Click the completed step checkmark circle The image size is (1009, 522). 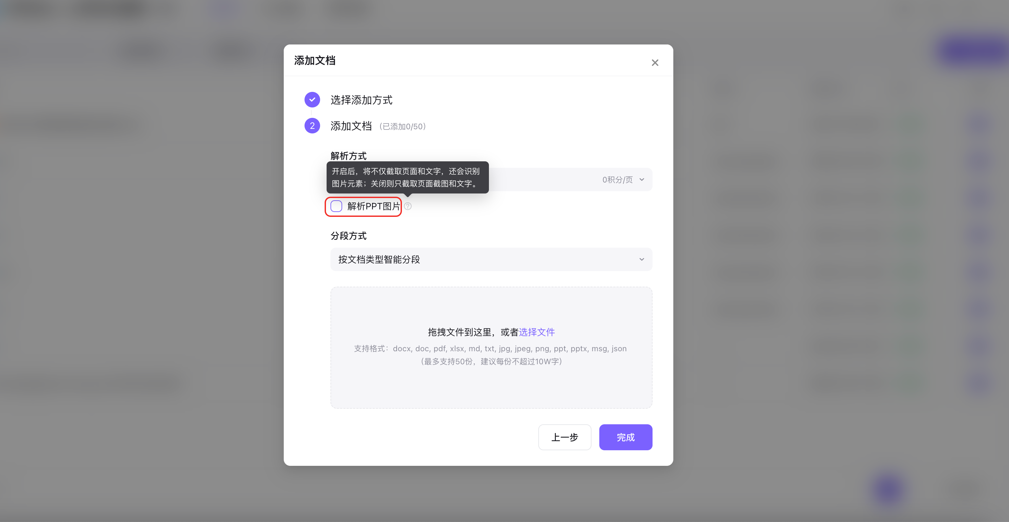coord(312,99)
